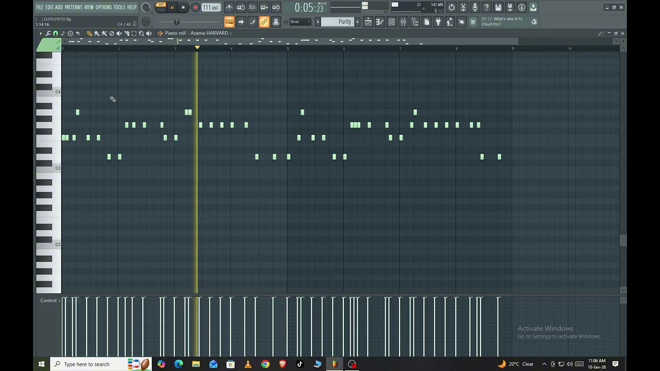Open the wrench Tools menu

tap(47, 33)
